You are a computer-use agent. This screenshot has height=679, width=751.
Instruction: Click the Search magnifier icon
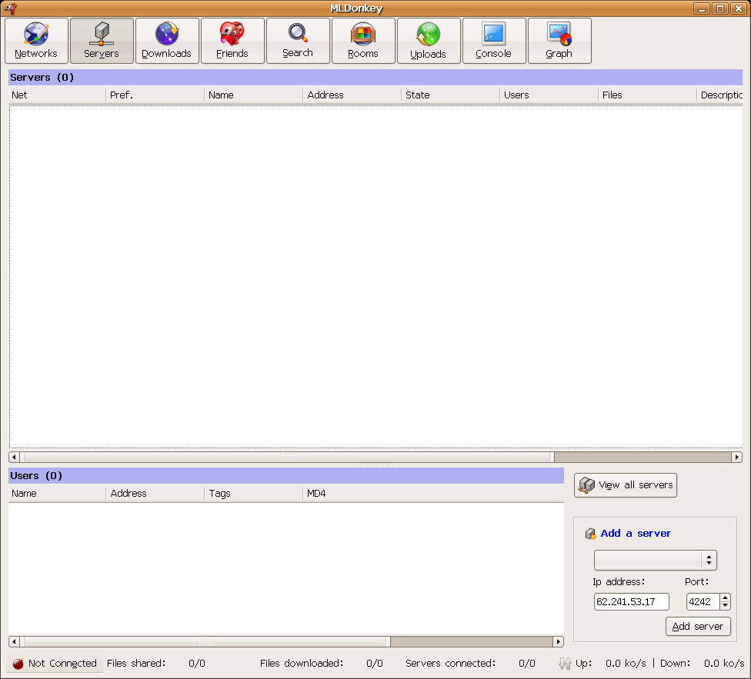coord(298,33)
